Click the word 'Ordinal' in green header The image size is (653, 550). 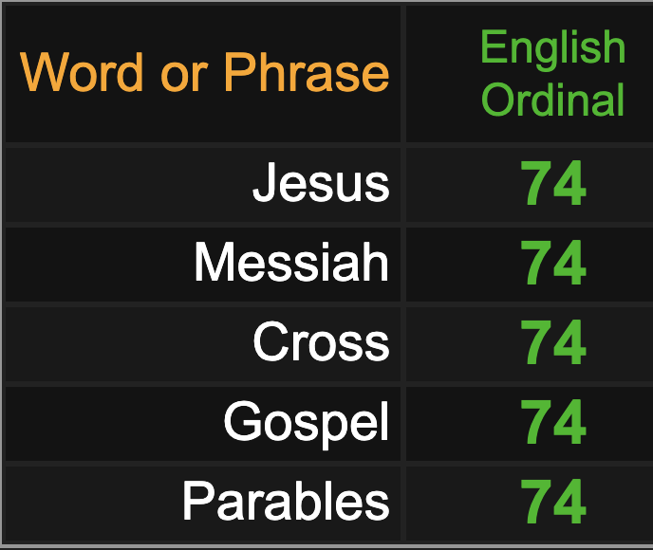click(552, 99)
